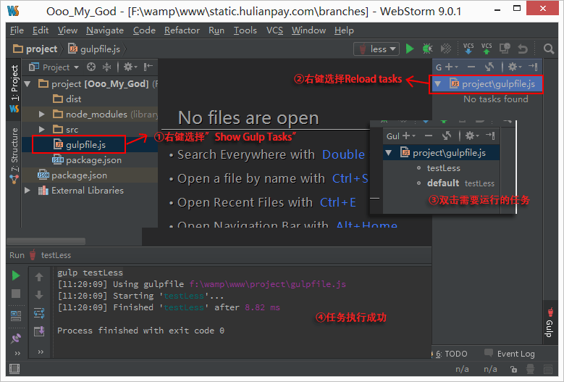Image resolution: width=564 pixels, height=382 pixels.
Task: Click the VCS update project icon
Action: [468, 49]
